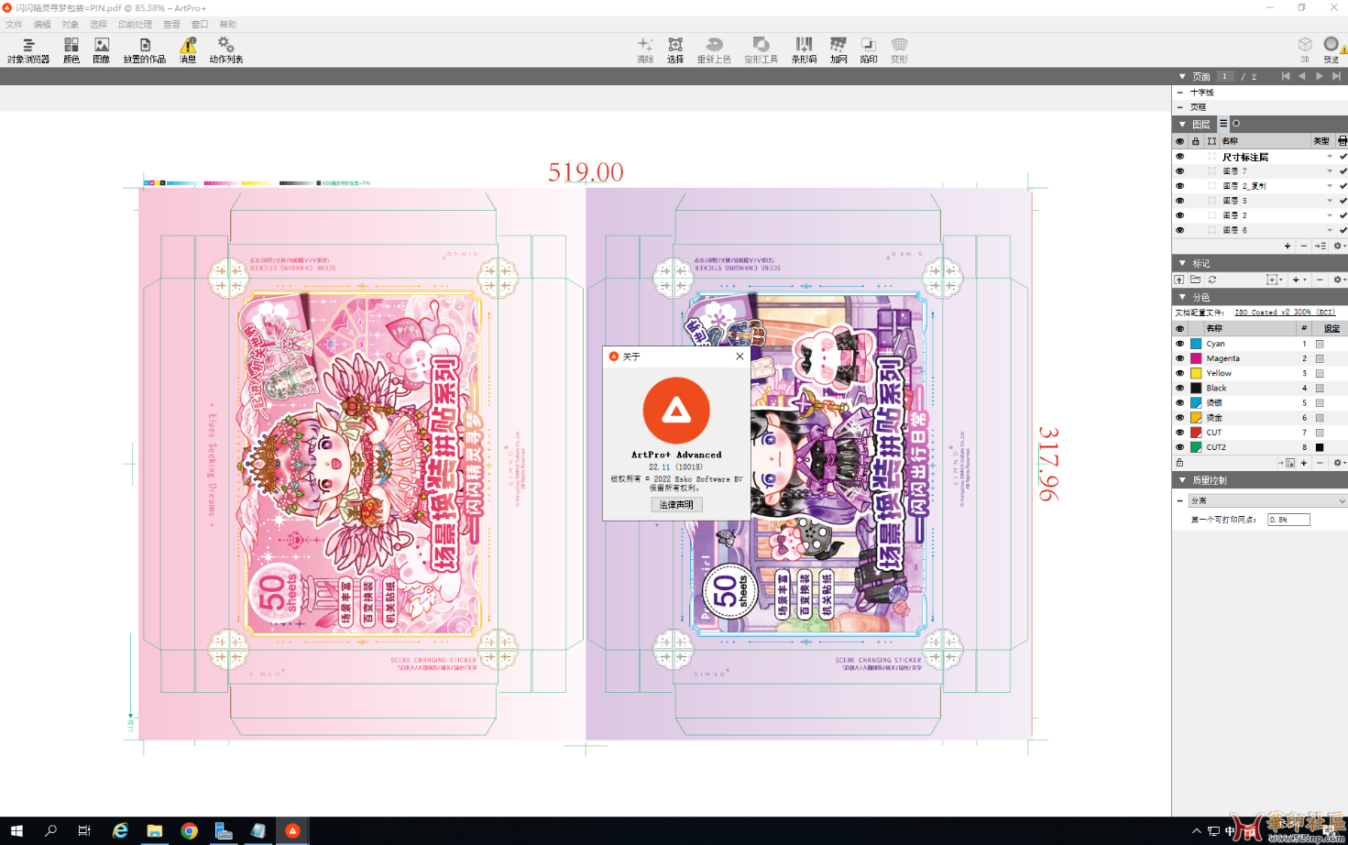1348x845 pixels.
Task: Hide the Cyan separation
Action: click(x=1179, y=344)
